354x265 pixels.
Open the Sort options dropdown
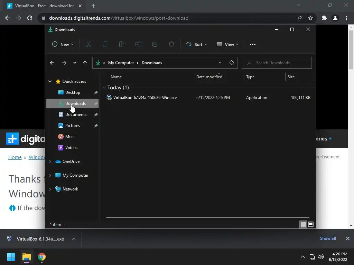[x=196, y=45]
